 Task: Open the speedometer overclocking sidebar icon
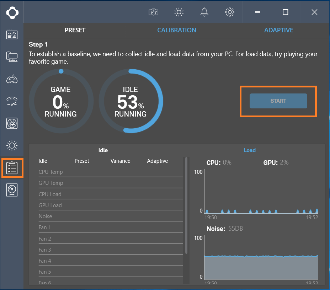[12, 101]
